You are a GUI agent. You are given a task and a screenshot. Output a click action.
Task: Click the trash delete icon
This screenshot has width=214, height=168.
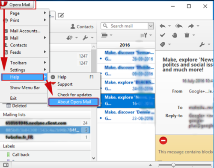click(x=187, y=35)
